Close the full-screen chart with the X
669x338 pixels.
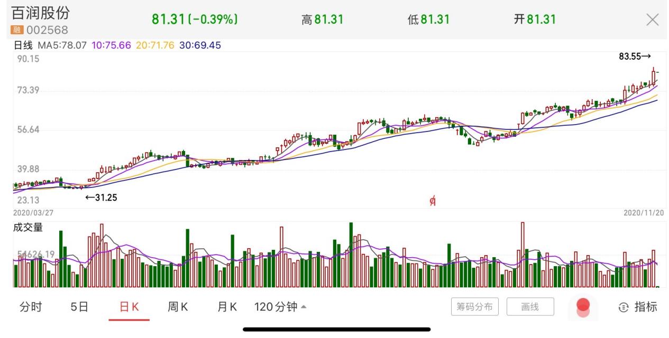point(653,20)
